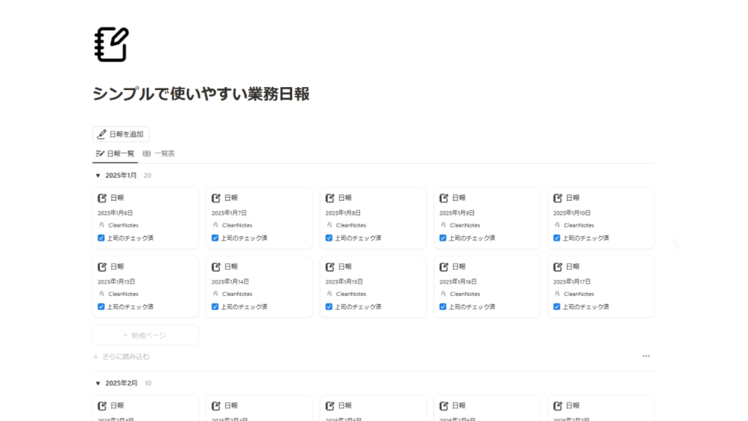
Task: Click fifth notebook icon in 2025年2月 group
Action: (x=557, y=406)
